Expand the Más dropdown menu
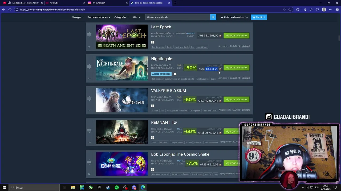Image resolution: width=341 pixels, height=191 pixels. [x=136, y=17]
